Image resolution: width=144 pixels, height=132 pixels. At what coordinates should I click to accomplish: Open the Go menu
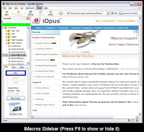point(22,8)
